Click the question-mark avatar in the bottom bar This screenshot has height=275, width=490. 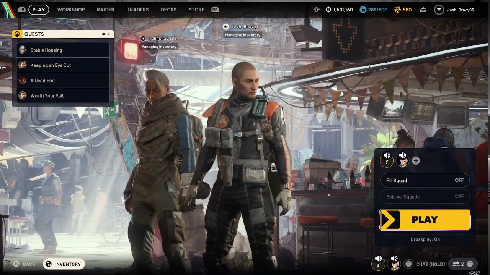pyautogui.click(x=378, y=264)
